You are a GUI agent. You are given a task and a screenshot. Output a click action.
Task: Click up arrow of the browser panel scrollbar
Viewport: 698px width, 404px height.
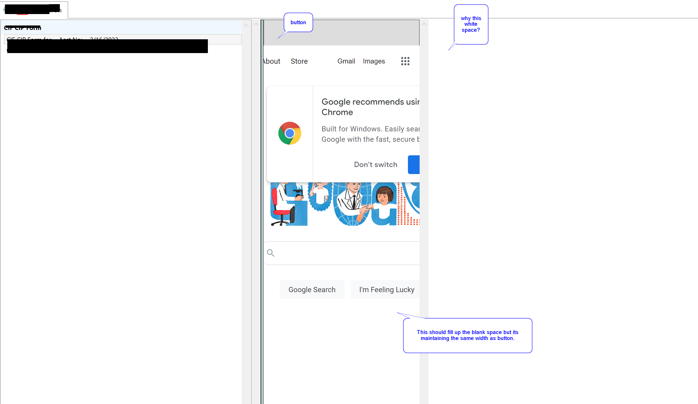tap(424, 24)
